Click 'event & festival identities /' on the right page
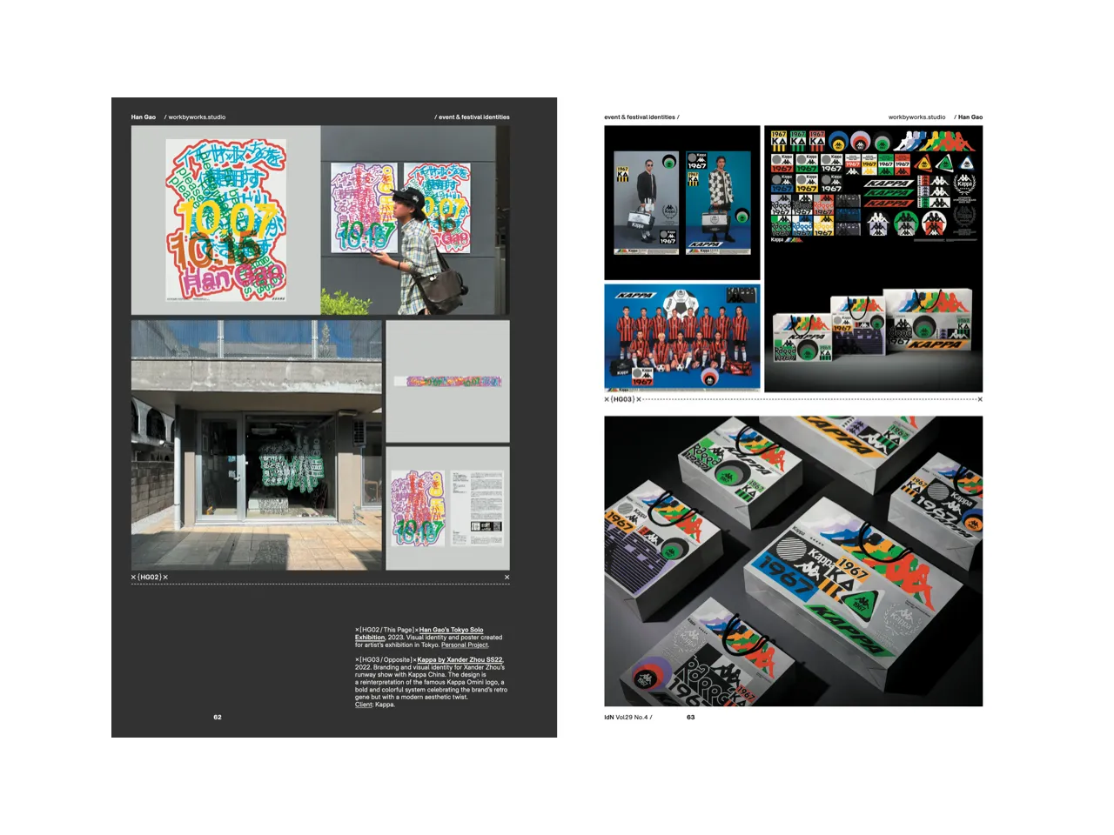 click(641, 117)
